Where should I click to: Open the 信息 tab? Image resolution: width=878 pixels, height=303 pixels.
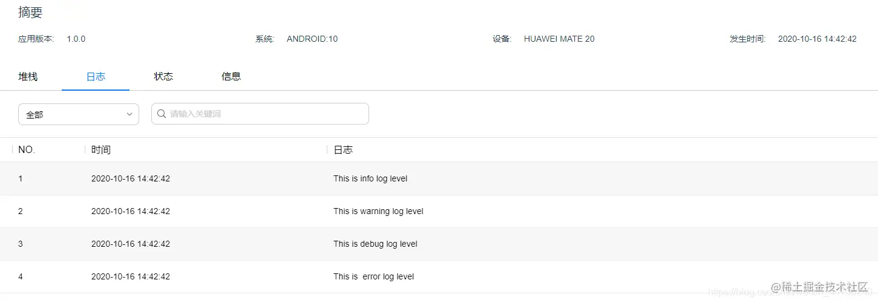click(x=231, y=76)
